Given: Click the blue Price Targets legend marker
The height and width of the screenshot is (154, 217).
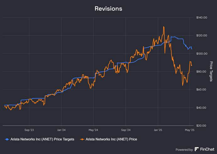Looking at the screenshot, I should pyautogui.click(x=7, y=139).
